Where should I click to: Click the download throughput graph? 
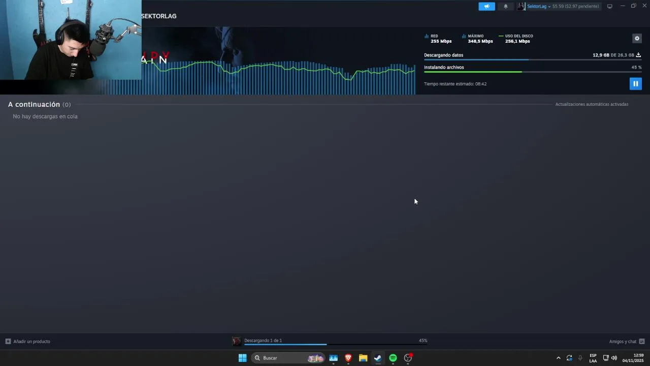pos(278,77)
